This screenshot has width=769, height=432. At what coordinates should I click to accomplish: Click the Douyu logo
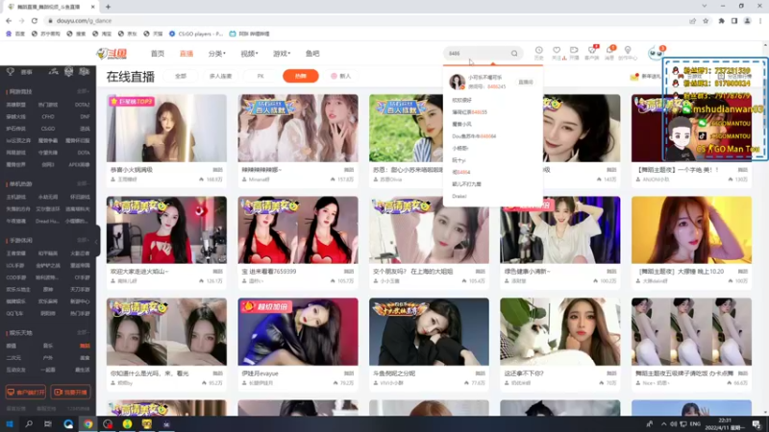[x=112, y=54]
